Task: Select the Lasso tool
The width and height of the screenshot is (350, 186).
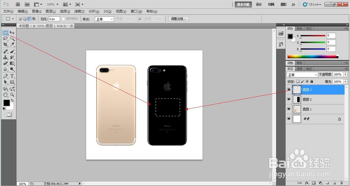Action: pyautogui.click(x=6, y=39)
